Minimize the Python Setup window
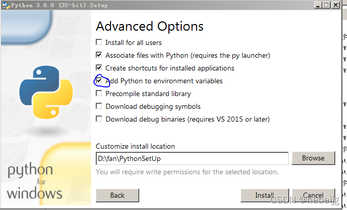The width and height of the screenshot is (347, 210). click(x=318, y=5)
